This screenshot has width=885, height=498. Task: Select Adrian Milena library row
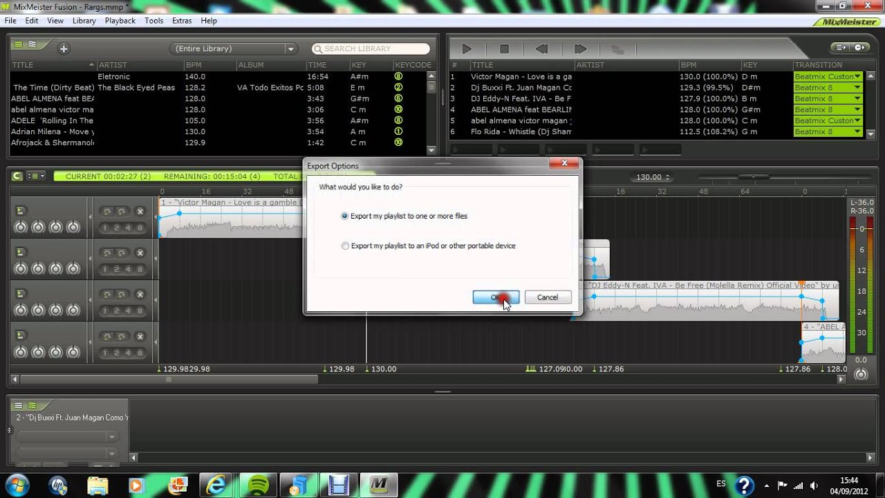(x=218, y=131)
